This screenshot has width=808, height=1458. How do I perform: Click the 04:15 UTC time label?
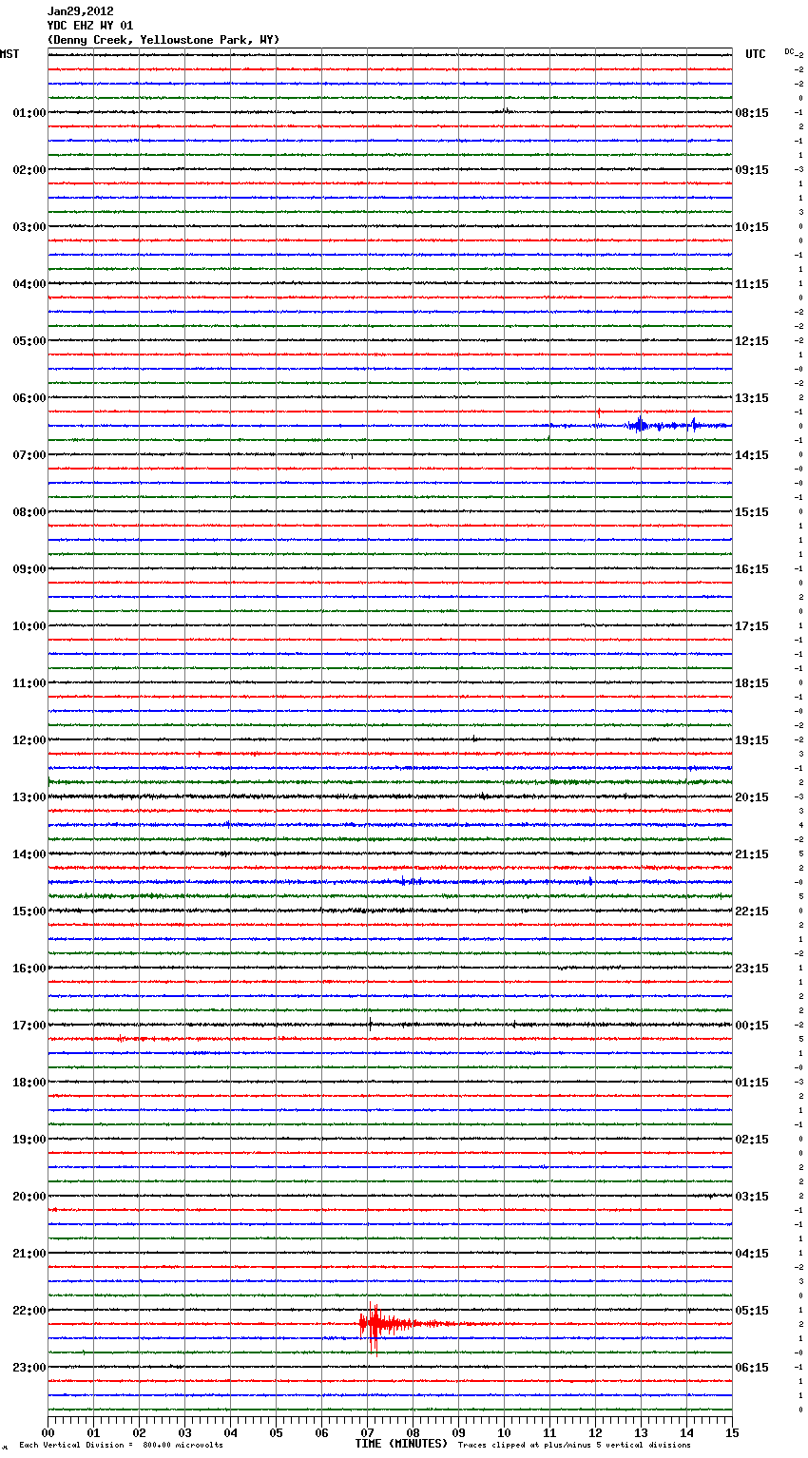click(x=752, y=1254)
